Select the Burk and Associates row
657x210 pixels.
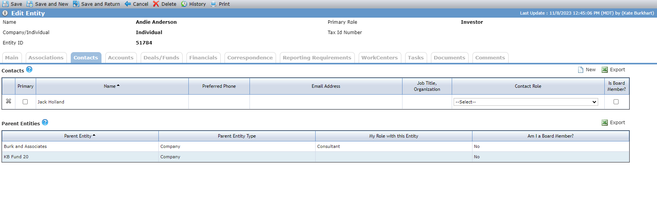316,146
